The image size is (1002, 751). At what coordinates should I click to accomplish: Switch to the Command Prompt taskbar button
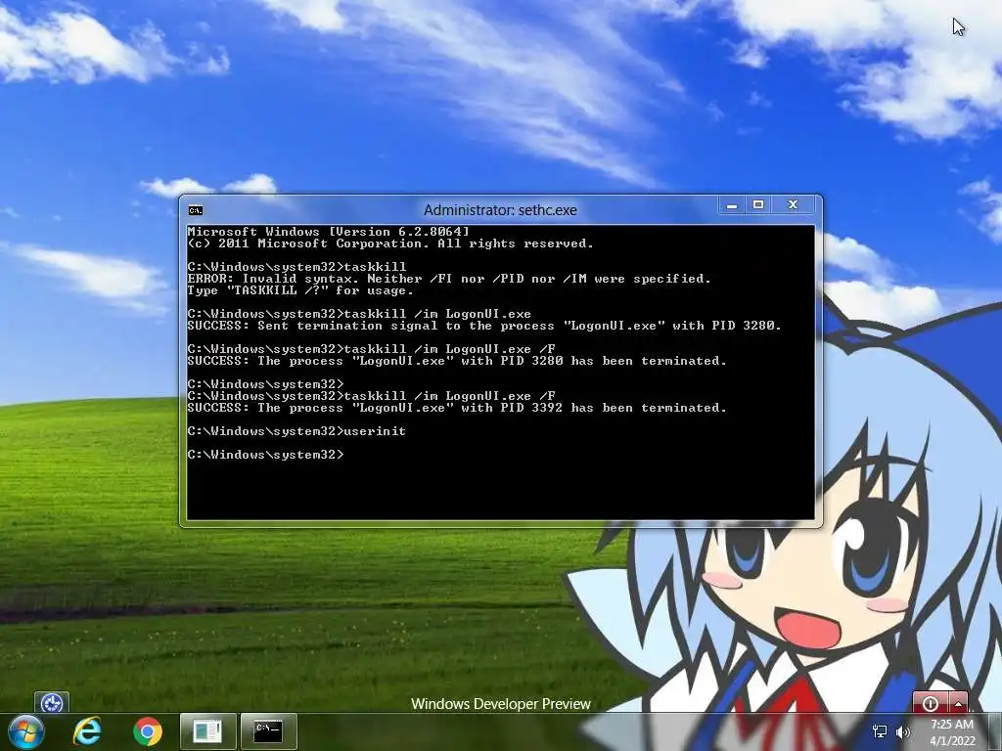point(268,731)
